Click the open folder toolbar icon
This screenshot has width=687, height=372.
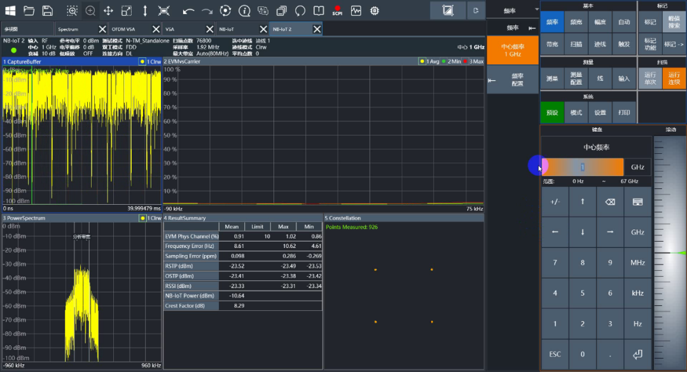[x=29, y=11]
